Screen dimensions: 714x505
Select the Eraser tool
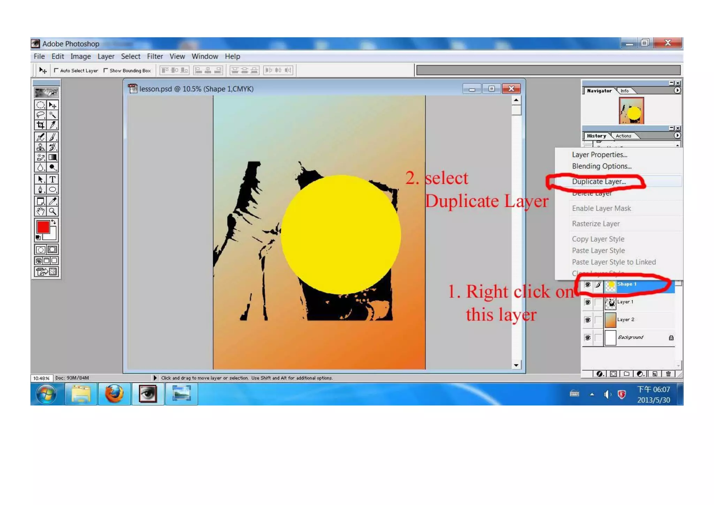(x=40, y=157)
